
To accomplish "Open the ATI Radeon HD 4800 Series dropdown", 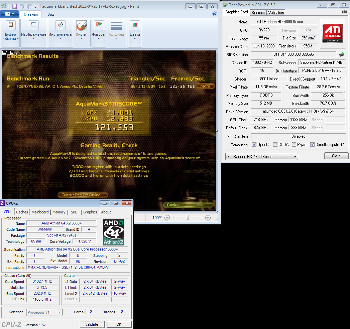I will pyautogui.click(x=262, y=156).
